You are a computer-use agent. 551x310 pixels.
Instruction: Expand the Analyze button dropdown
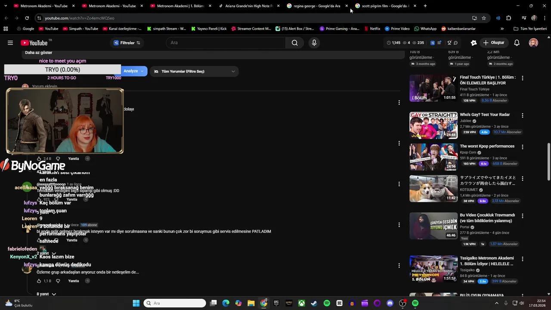(142, 71)
